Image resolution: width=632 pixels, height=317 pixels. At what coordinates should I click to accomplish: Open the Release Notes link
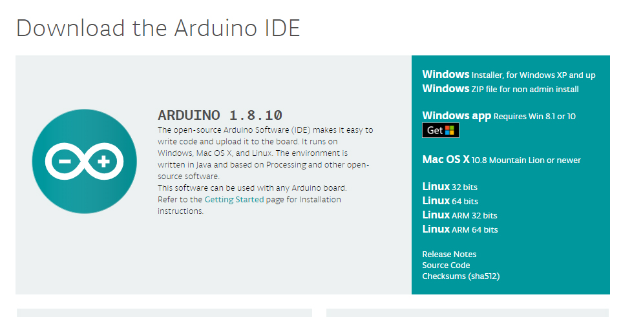(449, 254)
